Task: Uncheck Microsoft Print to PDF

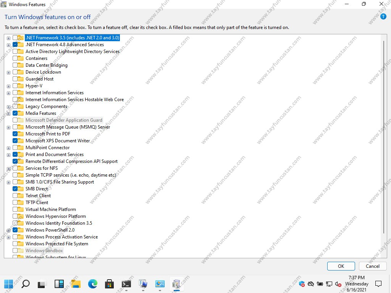Action: click(15, 134)
